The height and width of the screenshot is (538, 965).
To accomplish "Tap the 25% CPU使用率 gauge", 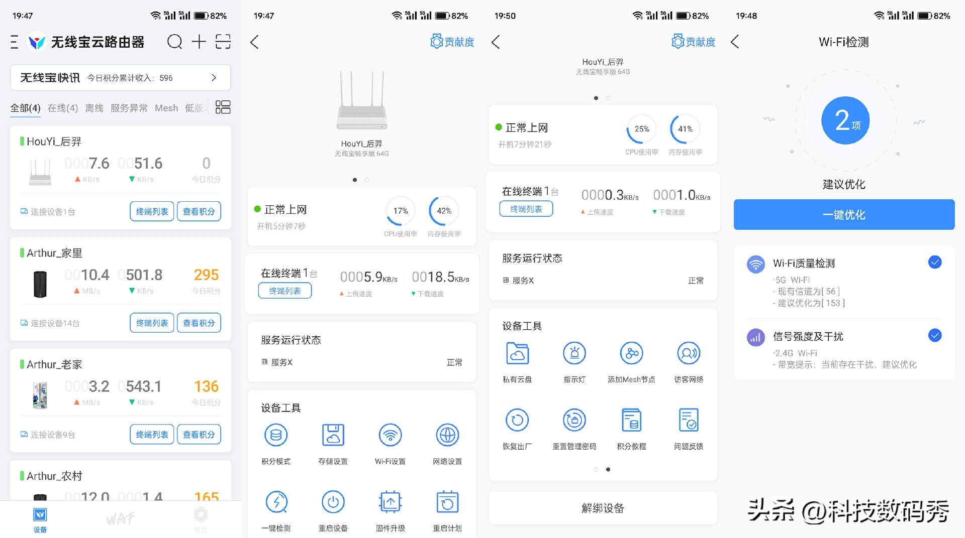I will (x=642, y=129).
